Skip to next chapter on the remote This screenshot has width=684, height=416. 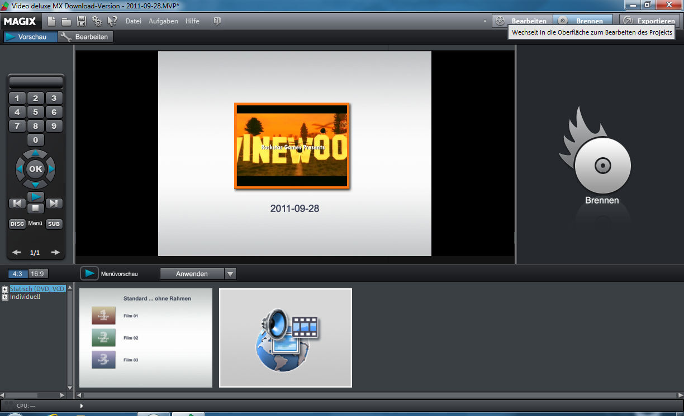coord(54,204)
